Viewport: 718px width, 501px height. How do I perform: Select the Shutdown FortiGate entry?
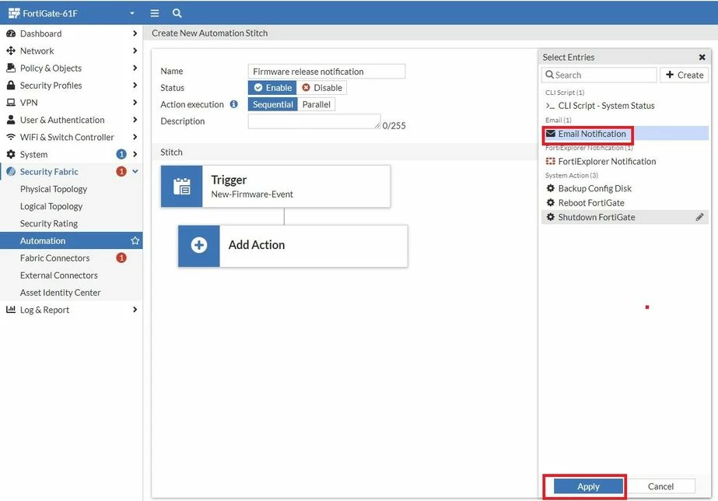(625, 217)
